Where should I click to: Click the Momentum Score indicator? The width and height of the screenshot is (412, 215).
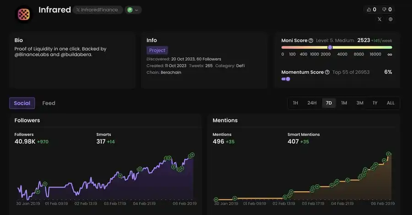[x=286, y=79]
